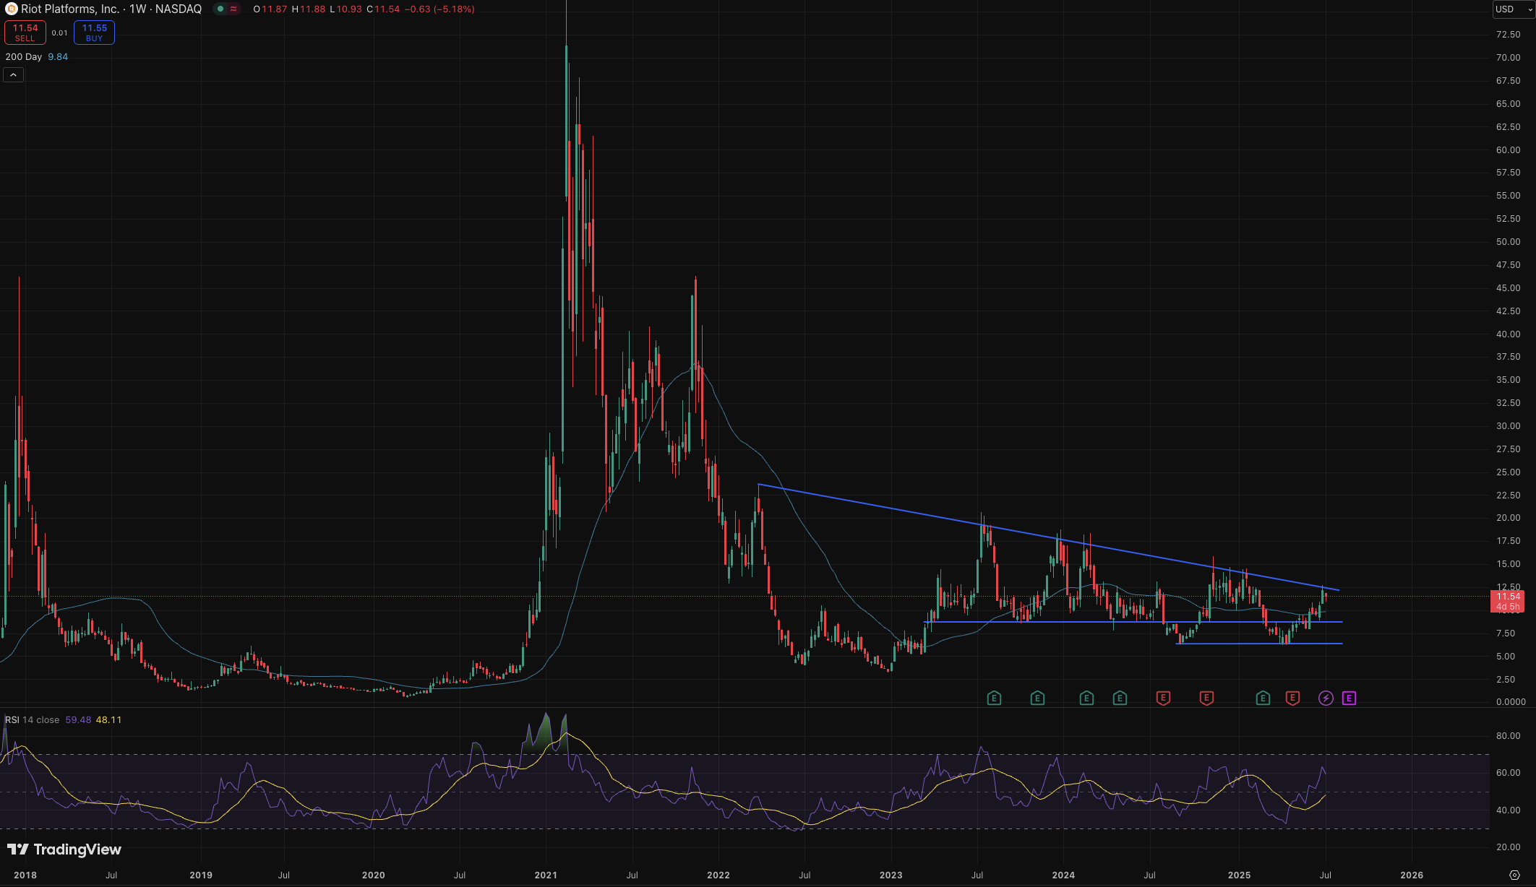Expand the 1W timeframe selector in the title
The height and width of the screenshot is (887, 1536).
coord(136,9)
